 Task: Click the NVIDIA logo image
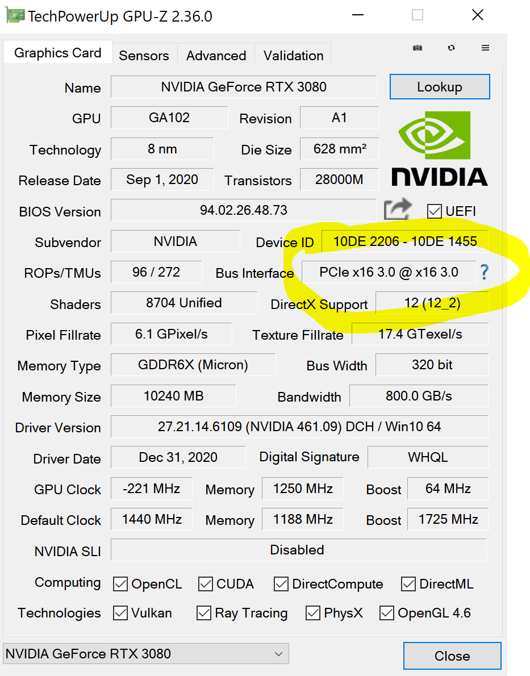tap(440, 149)
